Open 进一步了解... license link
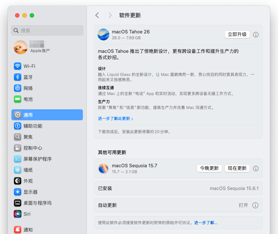Viewport: 278px width, 234px height. coord(206,223)
